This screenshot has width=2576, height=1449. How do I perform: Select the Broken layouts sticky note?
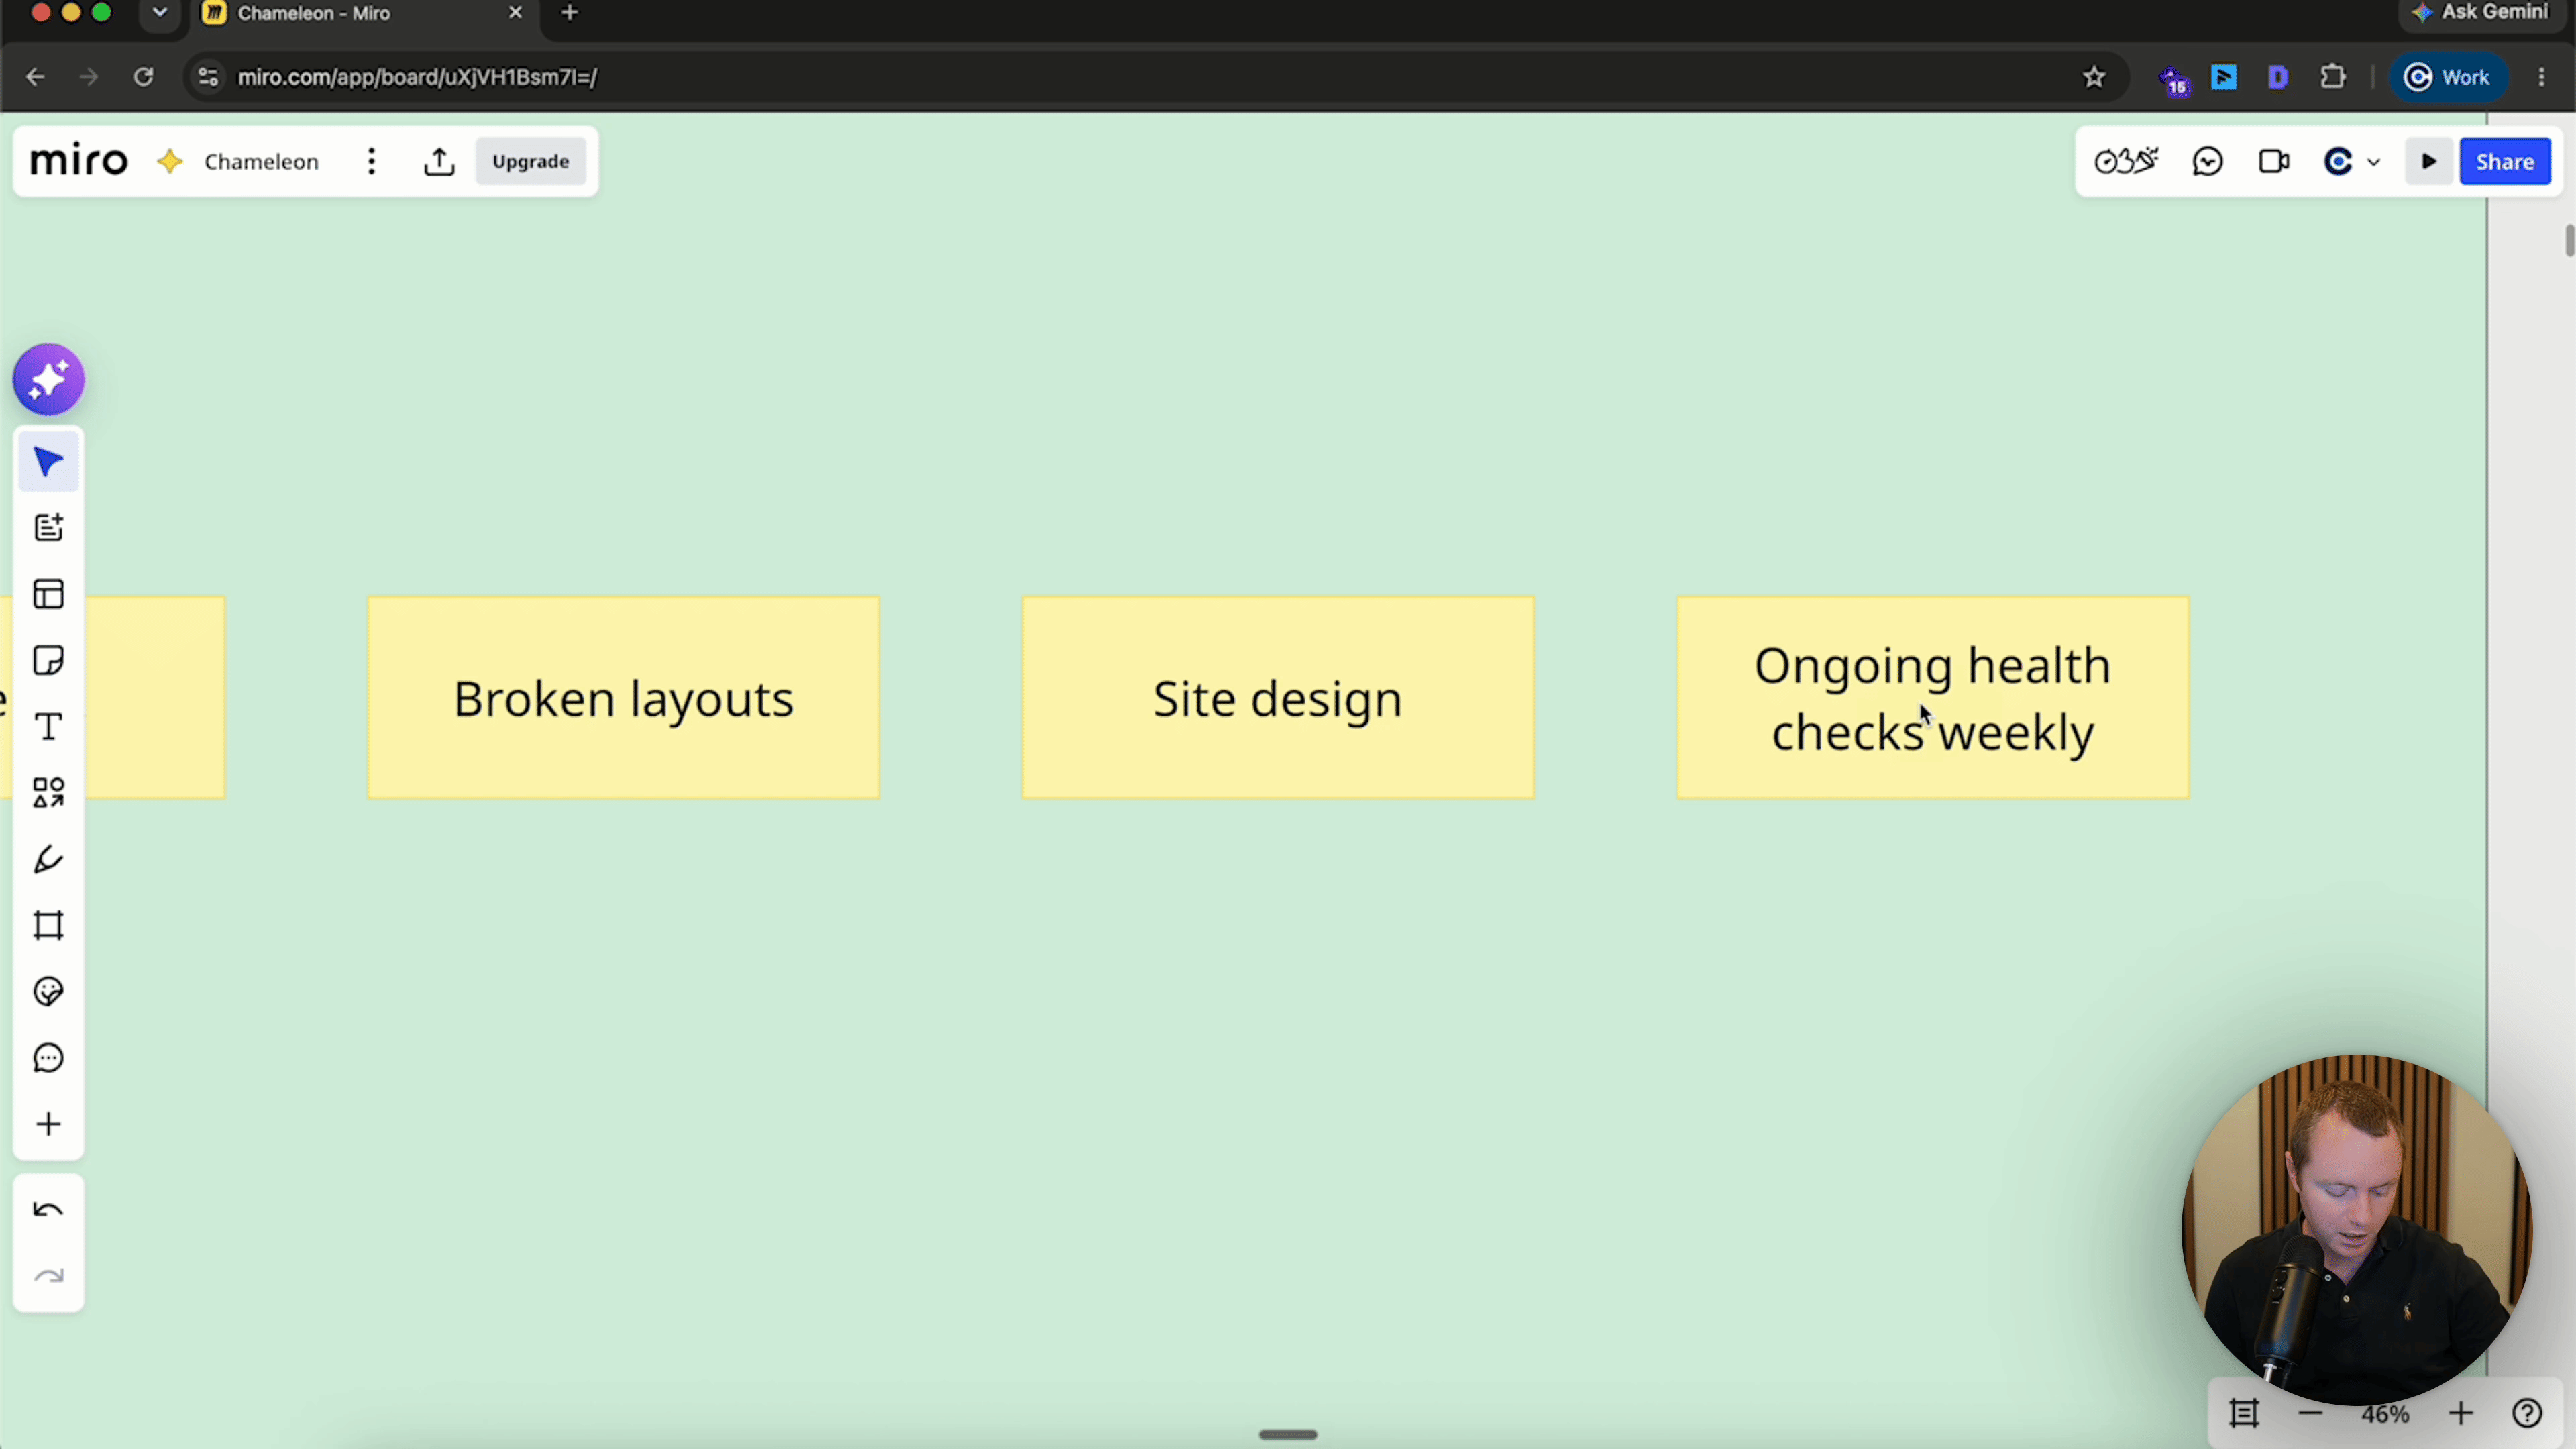(623, 698)
